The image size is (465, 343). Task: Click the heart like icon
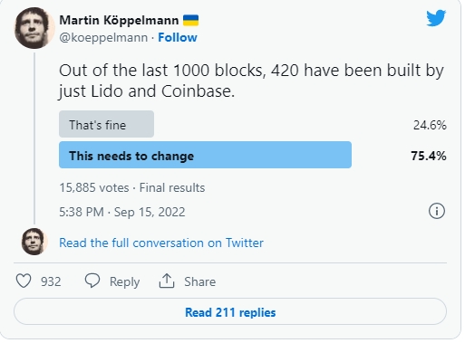point(24,281)
